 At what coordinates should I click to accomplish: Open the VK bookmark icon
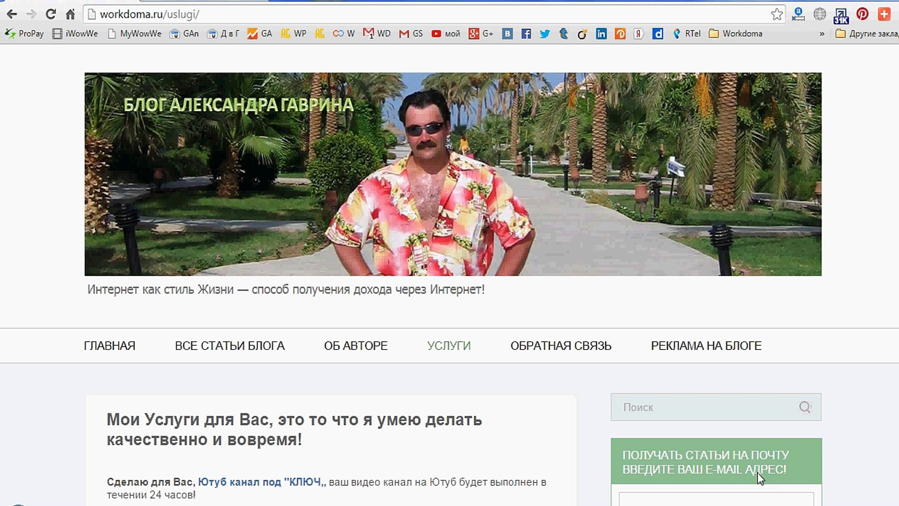pyautogui.click(x=507, y=34)
